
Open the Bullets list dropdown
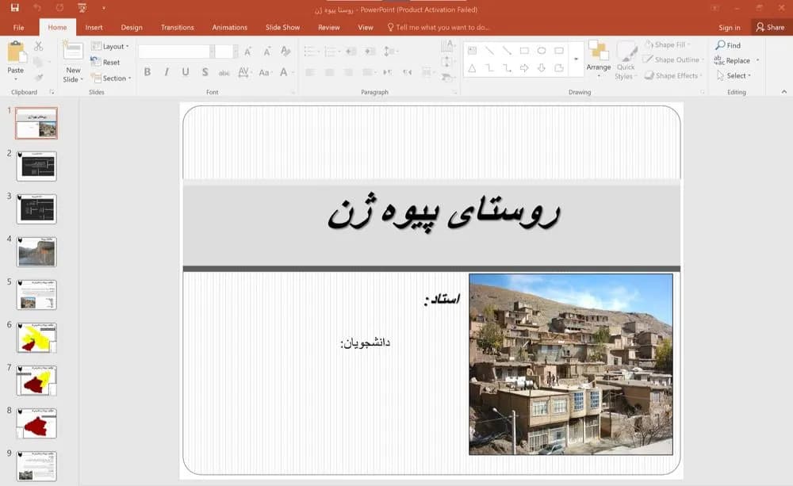coord(311,51)
